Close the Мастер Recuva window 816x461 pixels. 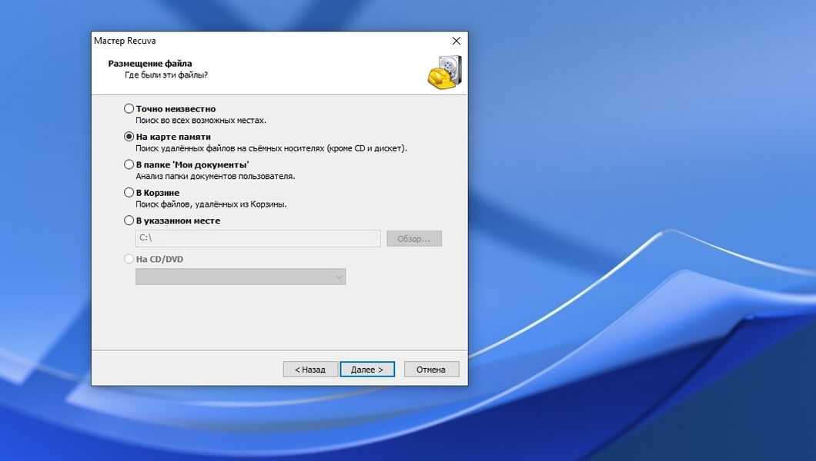(x=456, y=41)
